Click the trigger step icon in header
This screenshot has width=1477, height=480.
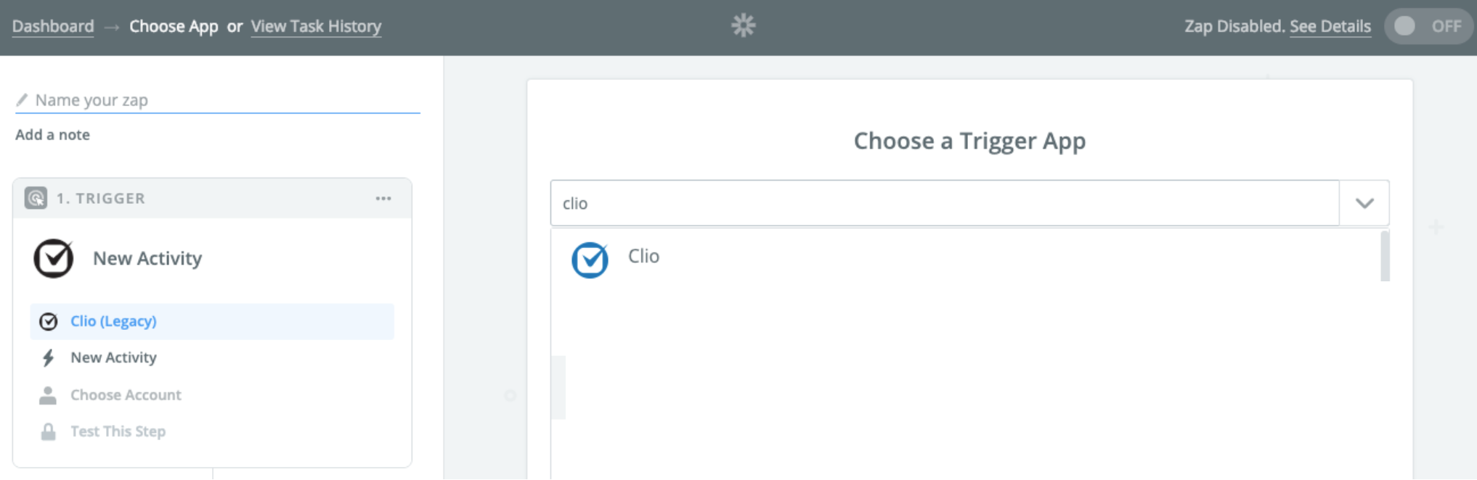pos(36,198)
